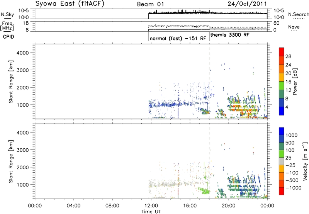Click the 'normal (fast) -151 RF' CPID text
This screenshot has width=309, height=214.
click(178, 38)
